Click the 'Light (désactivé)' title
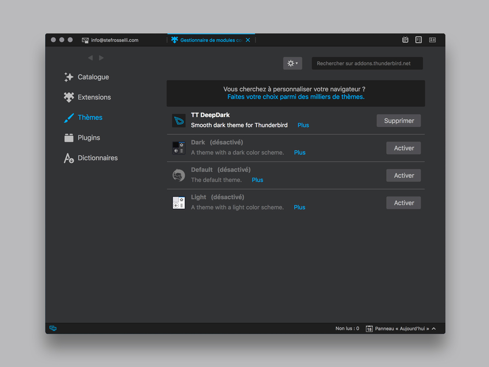Image resolution: width=489 pixels, height=367 pixels. click(x=217, y=197)
